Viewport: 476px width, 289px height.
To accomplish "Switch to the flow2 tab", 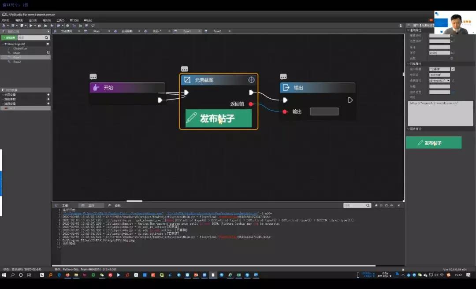I will coord(217,31).
